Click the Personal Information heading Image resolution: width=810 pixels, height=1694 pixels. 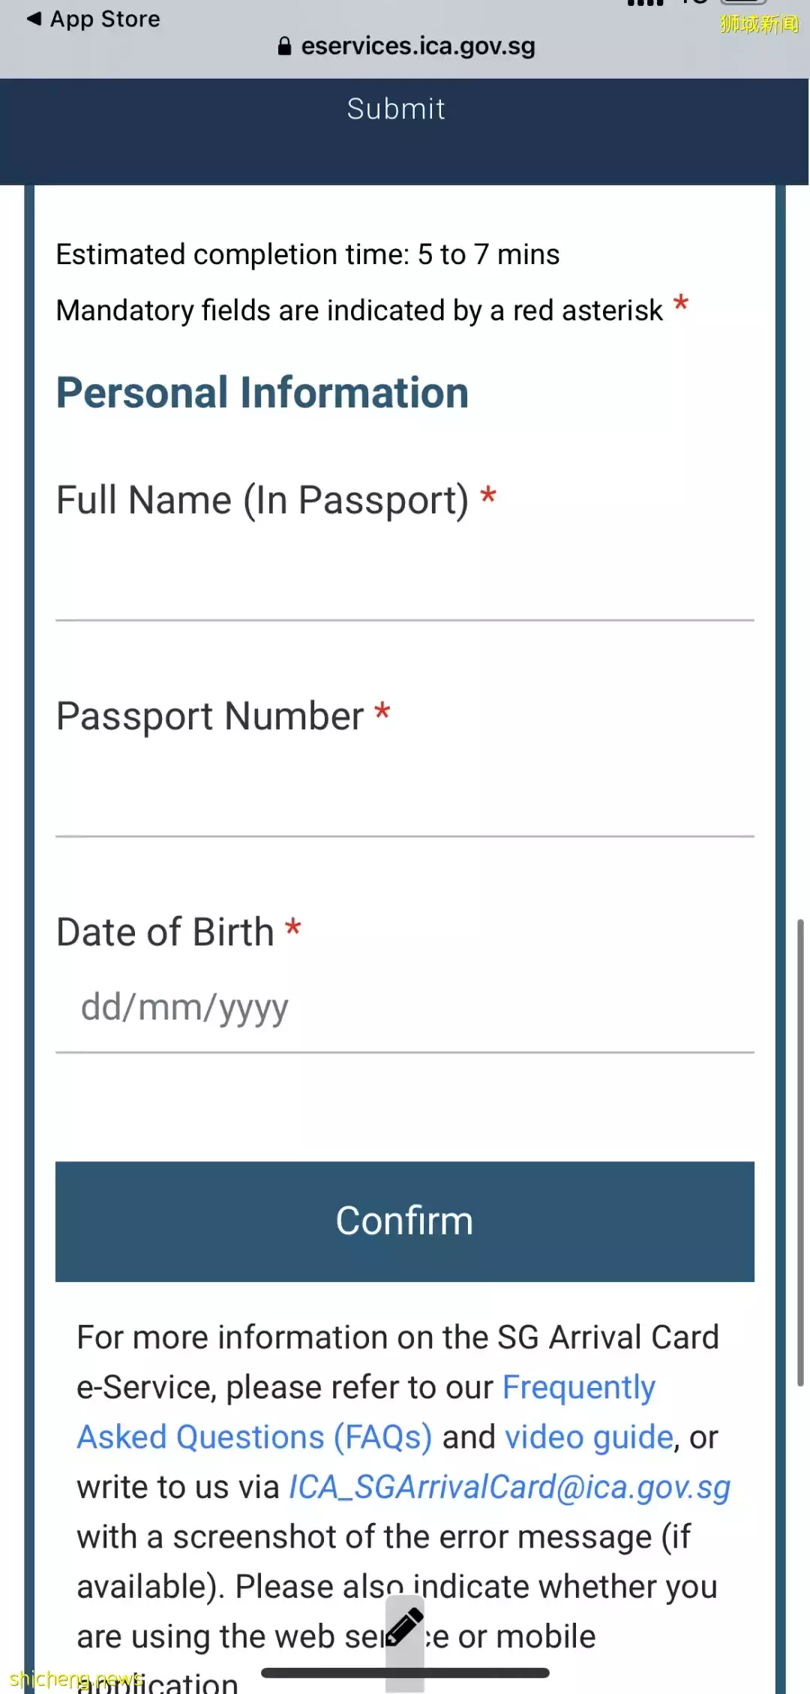(x=262, y=392)
